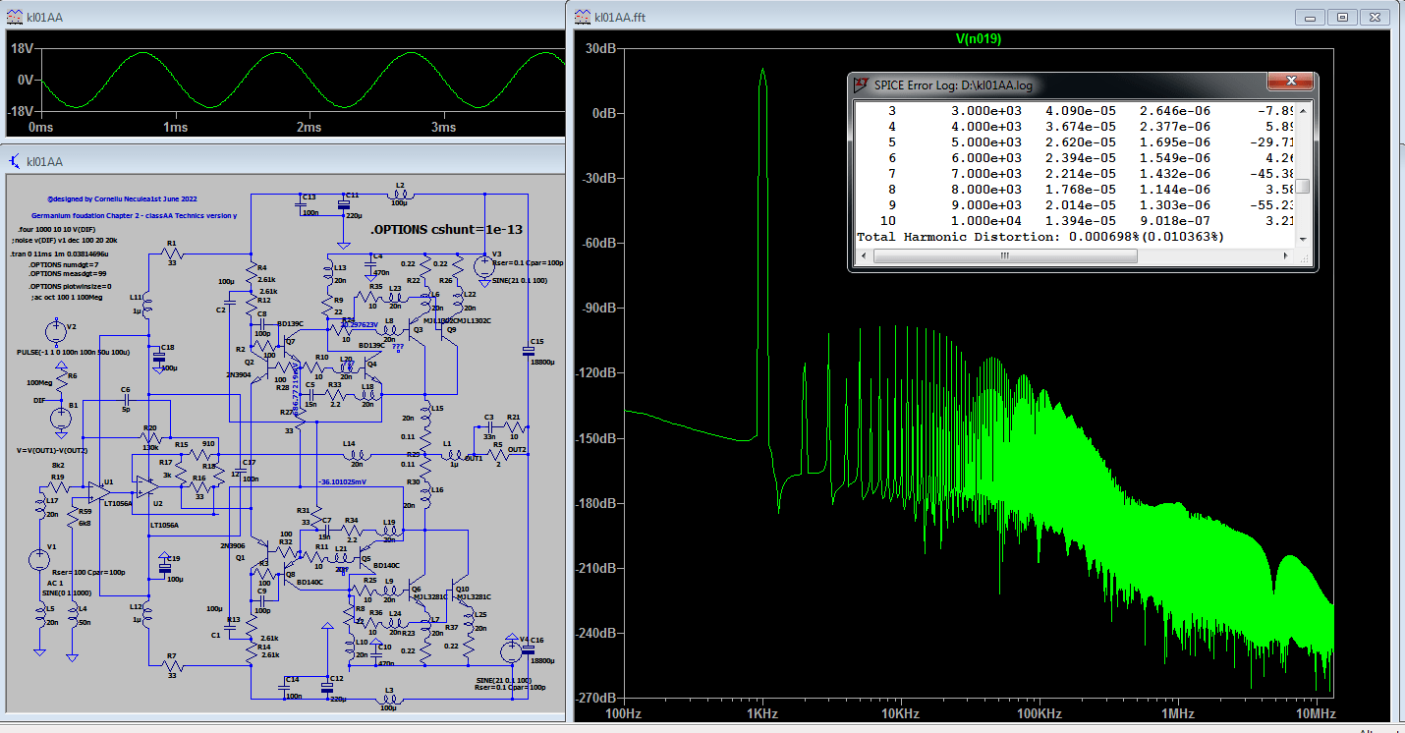Click the 18V axis label in waveform
1405x733 pixels.
tap(22, 49)
